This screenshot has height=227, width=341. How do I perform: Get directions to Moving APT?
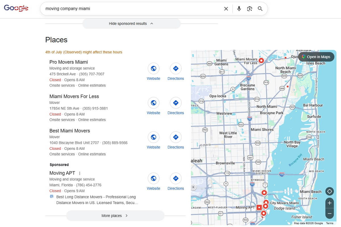point(176,178)
